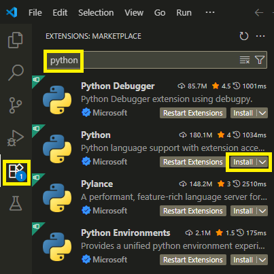Click the Pylance extension logo
Image resolution: width=274 pixels, height=274 pixels.
pyautogui.click(x=57, y=198)
